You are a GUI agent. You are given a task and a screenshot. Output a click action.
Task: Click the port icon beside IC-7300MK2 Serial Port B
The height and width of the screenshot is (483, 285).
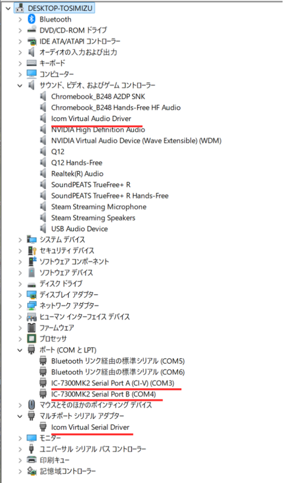[x=43, y=394]
